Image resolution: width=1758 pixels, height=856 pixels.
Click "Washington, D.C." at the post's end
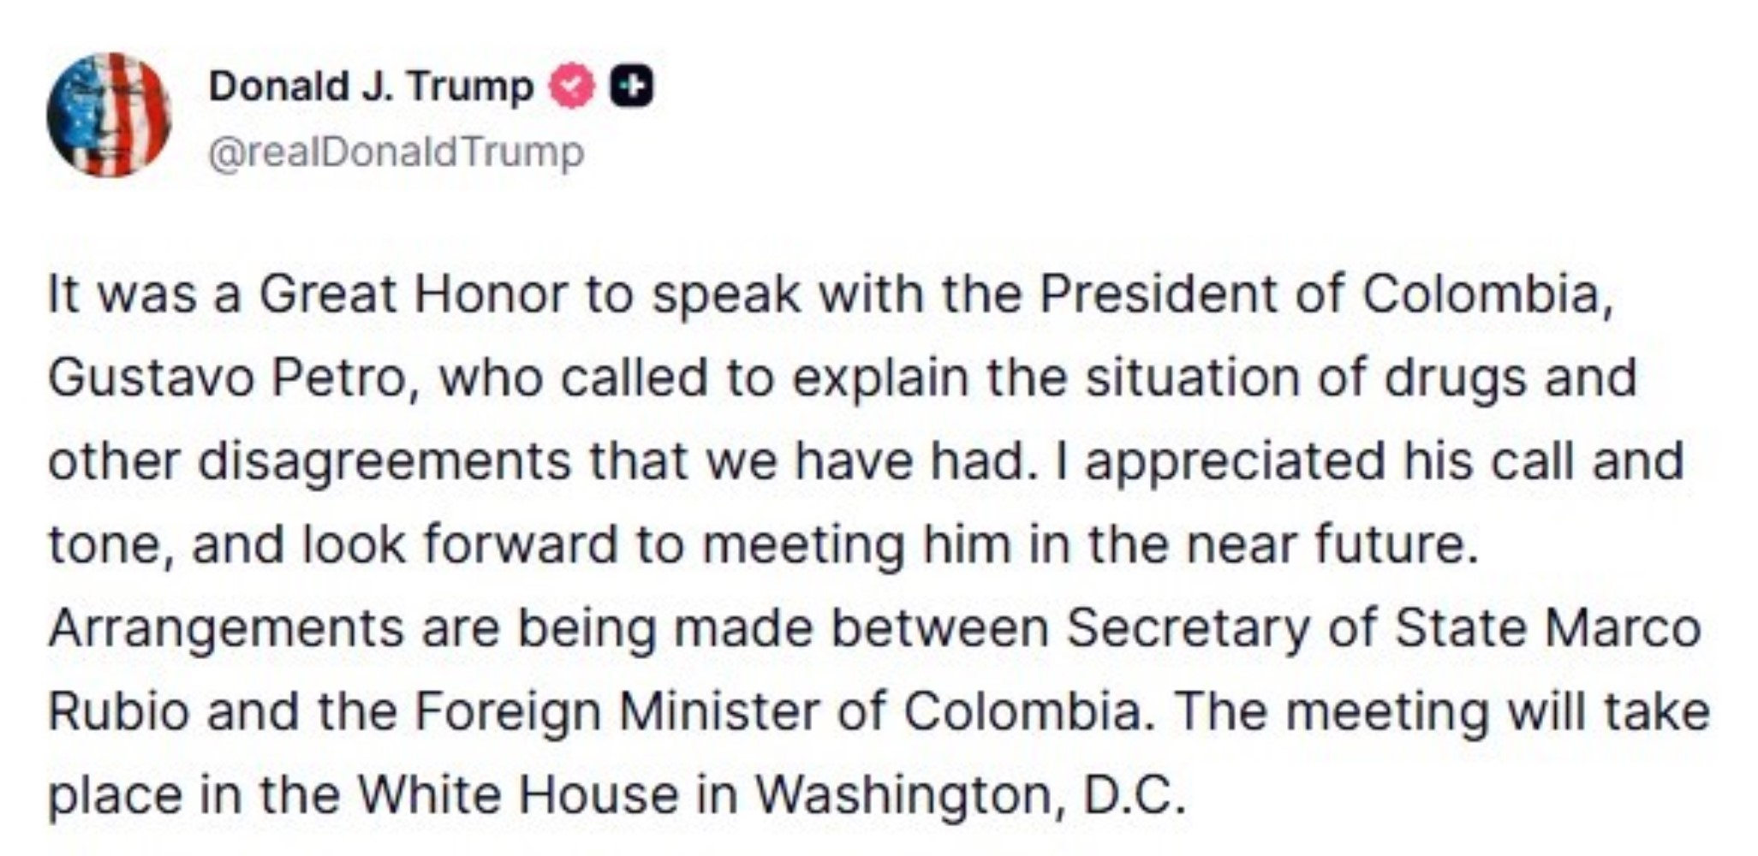click(970, 794)
